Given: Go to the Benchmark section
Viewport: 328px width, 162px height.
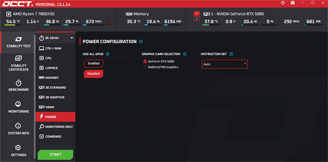Looking at the screenshot, I should [18, 85].
